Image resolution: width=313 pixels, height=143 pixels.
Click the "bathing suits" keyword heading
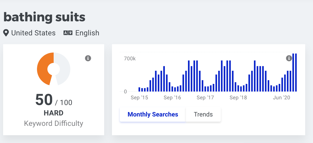[x=44, y=17]
